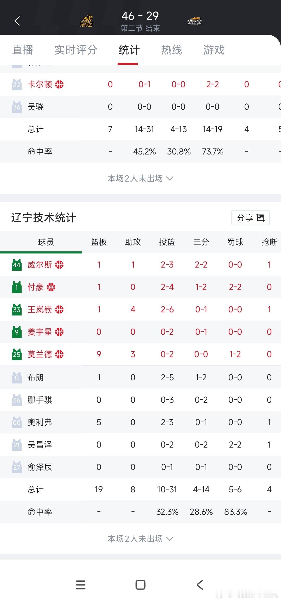The width and height of the screenshot is (281, 601).
Task: Open the 实时评分 tab
Action: 75,50
